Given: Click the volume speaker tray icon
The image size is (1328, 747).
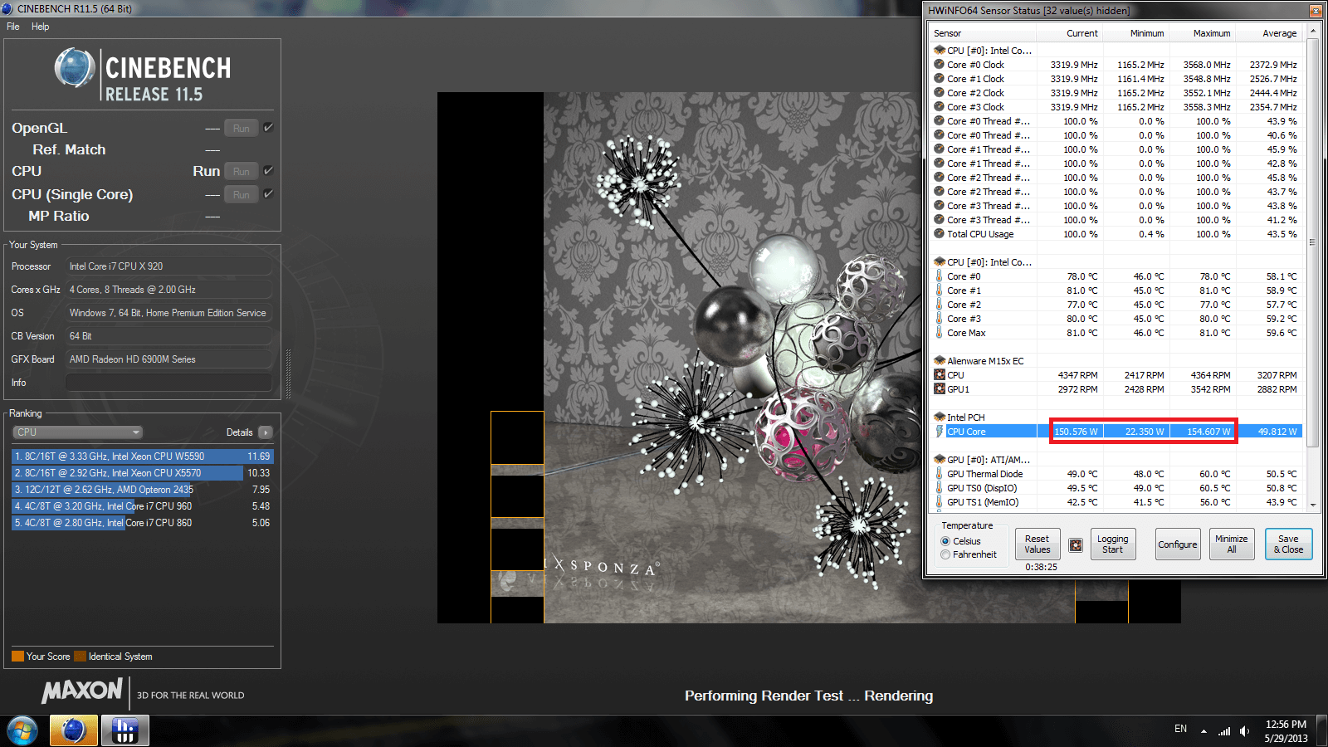Looking at the screenshot, I should [1244, 730].
